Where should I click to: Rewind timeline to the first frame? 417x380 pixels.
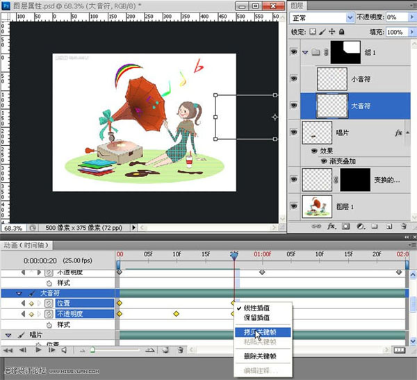(8, 351)
